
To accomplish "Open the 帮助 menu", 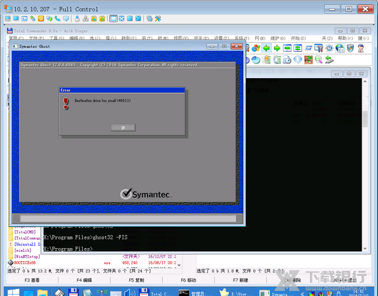I will click(345, 38).
